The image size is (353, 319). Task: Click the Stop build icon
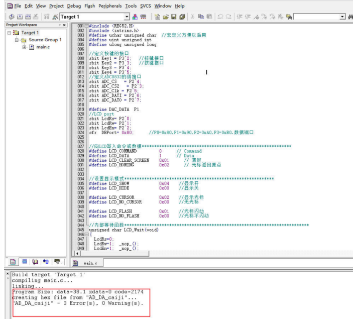click(36, 17)
